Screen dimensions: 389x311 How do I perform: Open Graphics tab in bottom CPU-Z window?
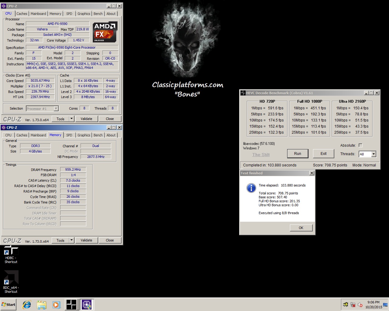pos(84,135)
